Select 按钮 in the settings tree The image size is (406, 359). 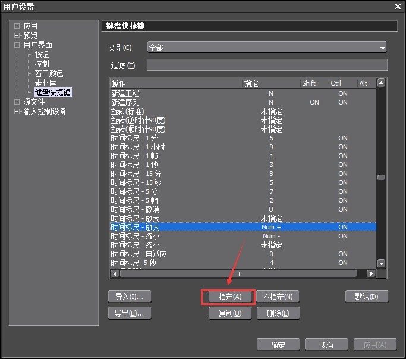[x=42, y=55]
